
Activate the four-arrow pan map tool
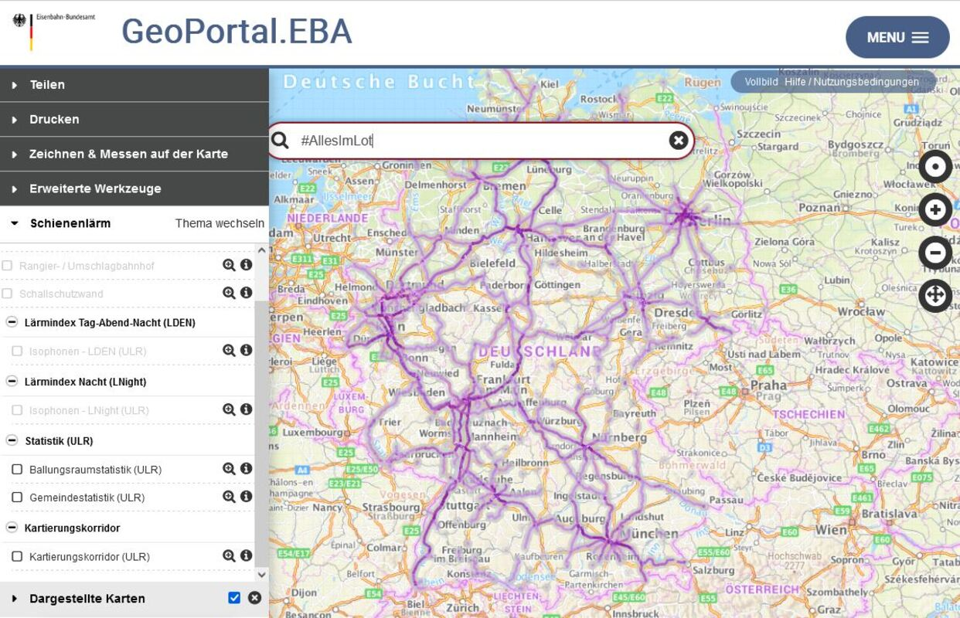pos(935,296)
